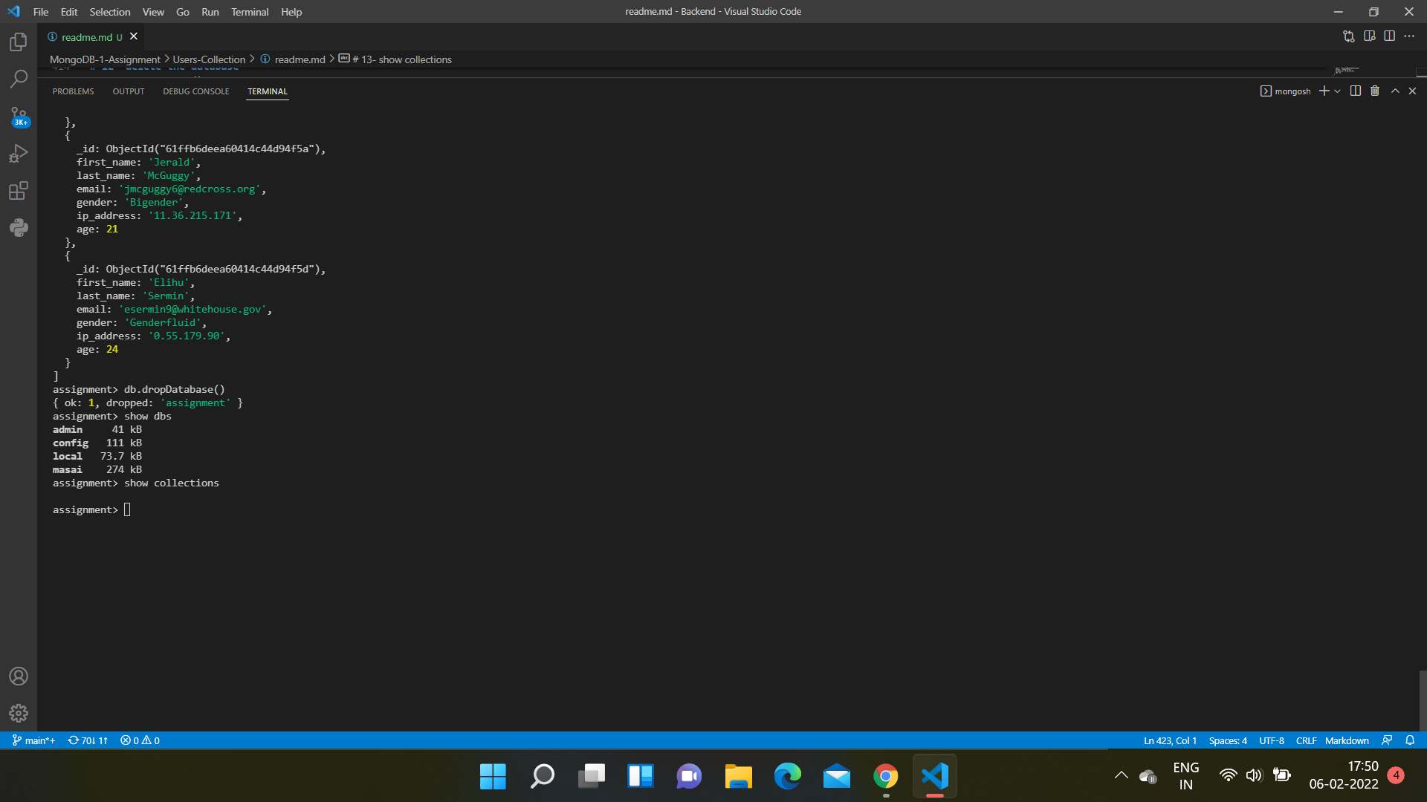1427x802 pixels.
Task: Split the terminal pane
Action: 1354,91
